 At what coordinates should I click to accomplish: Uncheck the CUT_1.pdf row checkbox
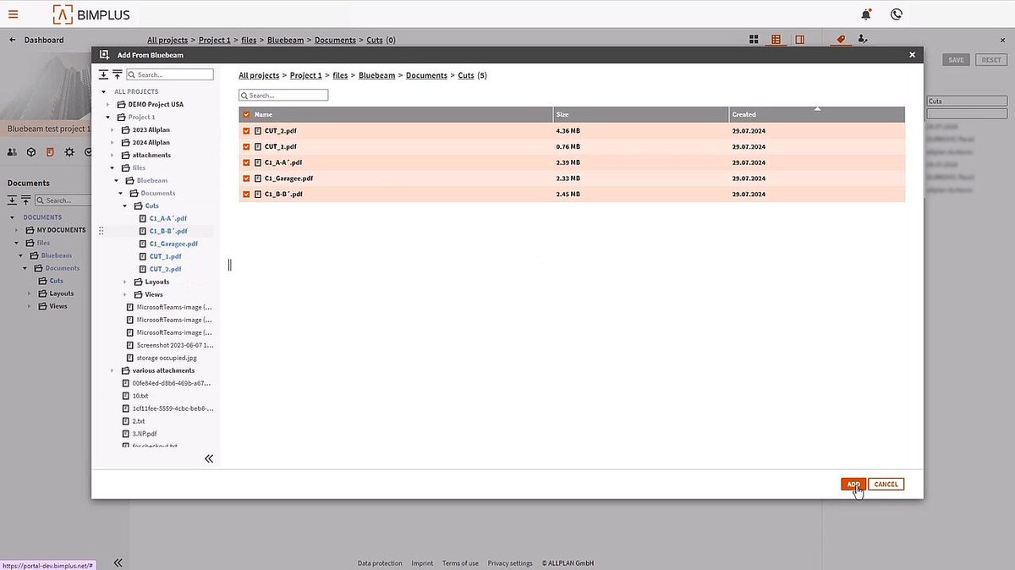247,146
